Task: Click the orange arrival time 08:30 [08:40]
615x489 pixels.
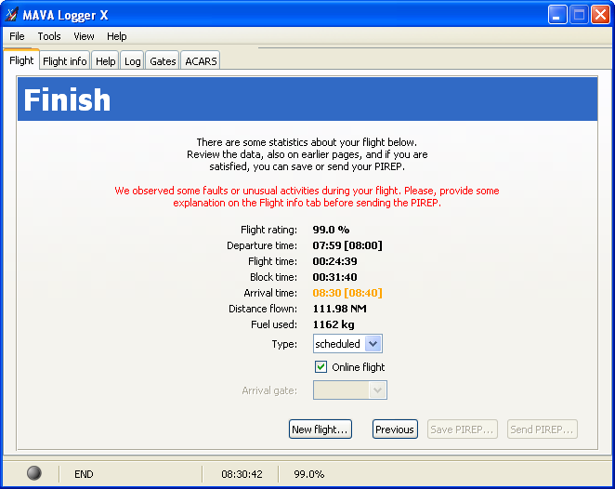Action: (x=347, y=293)
